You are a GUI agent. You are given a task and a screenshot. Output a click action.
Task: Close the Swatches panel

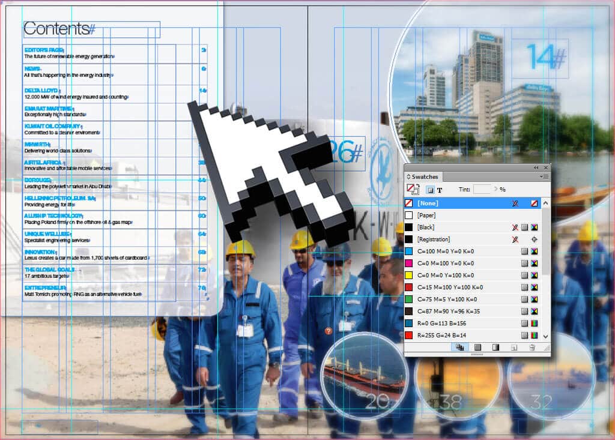point(545,167)
